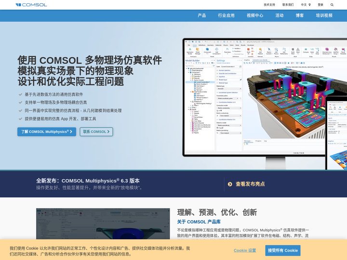Open the 联系我们 link
Screen dimensions: 347x260
[288, 5]
